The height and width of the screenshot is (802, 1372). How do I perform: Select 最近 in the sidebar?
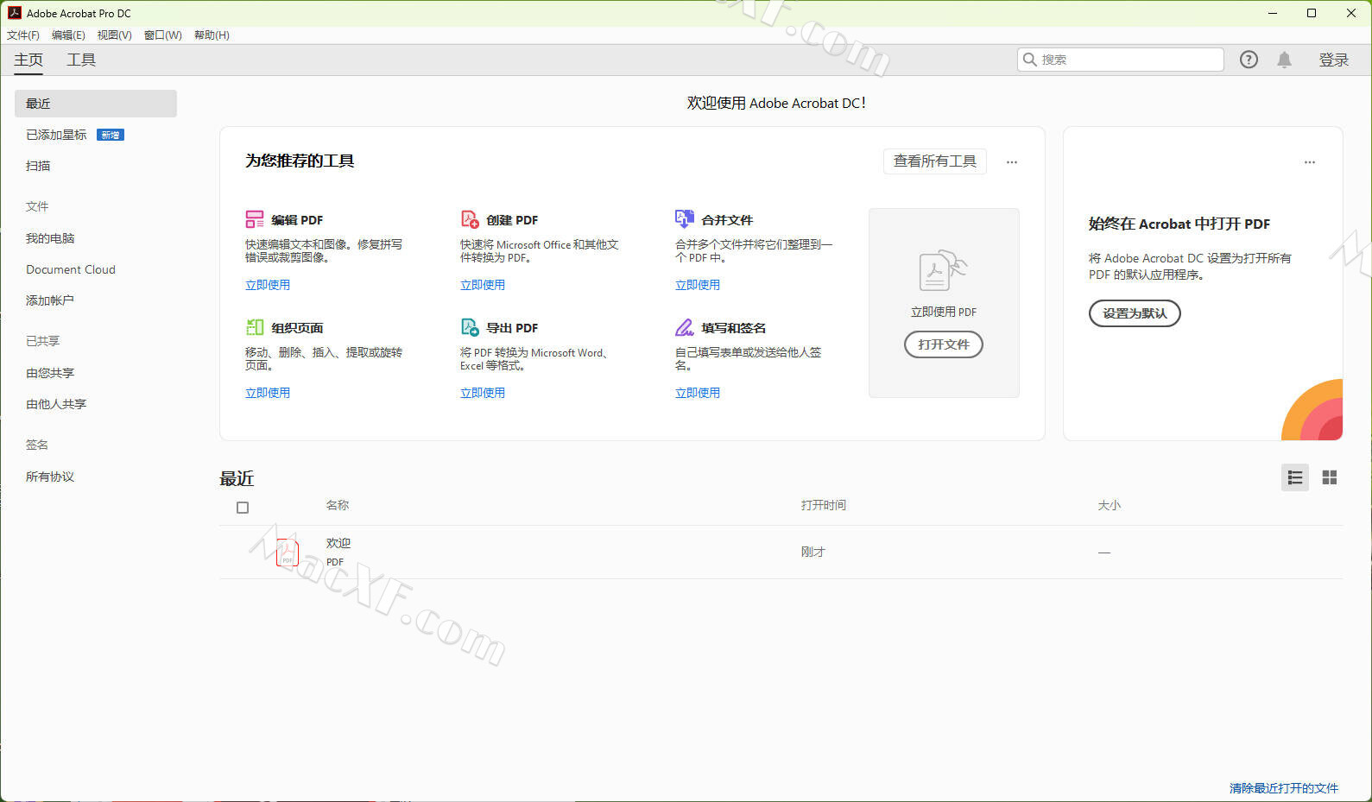click(96, 104)
